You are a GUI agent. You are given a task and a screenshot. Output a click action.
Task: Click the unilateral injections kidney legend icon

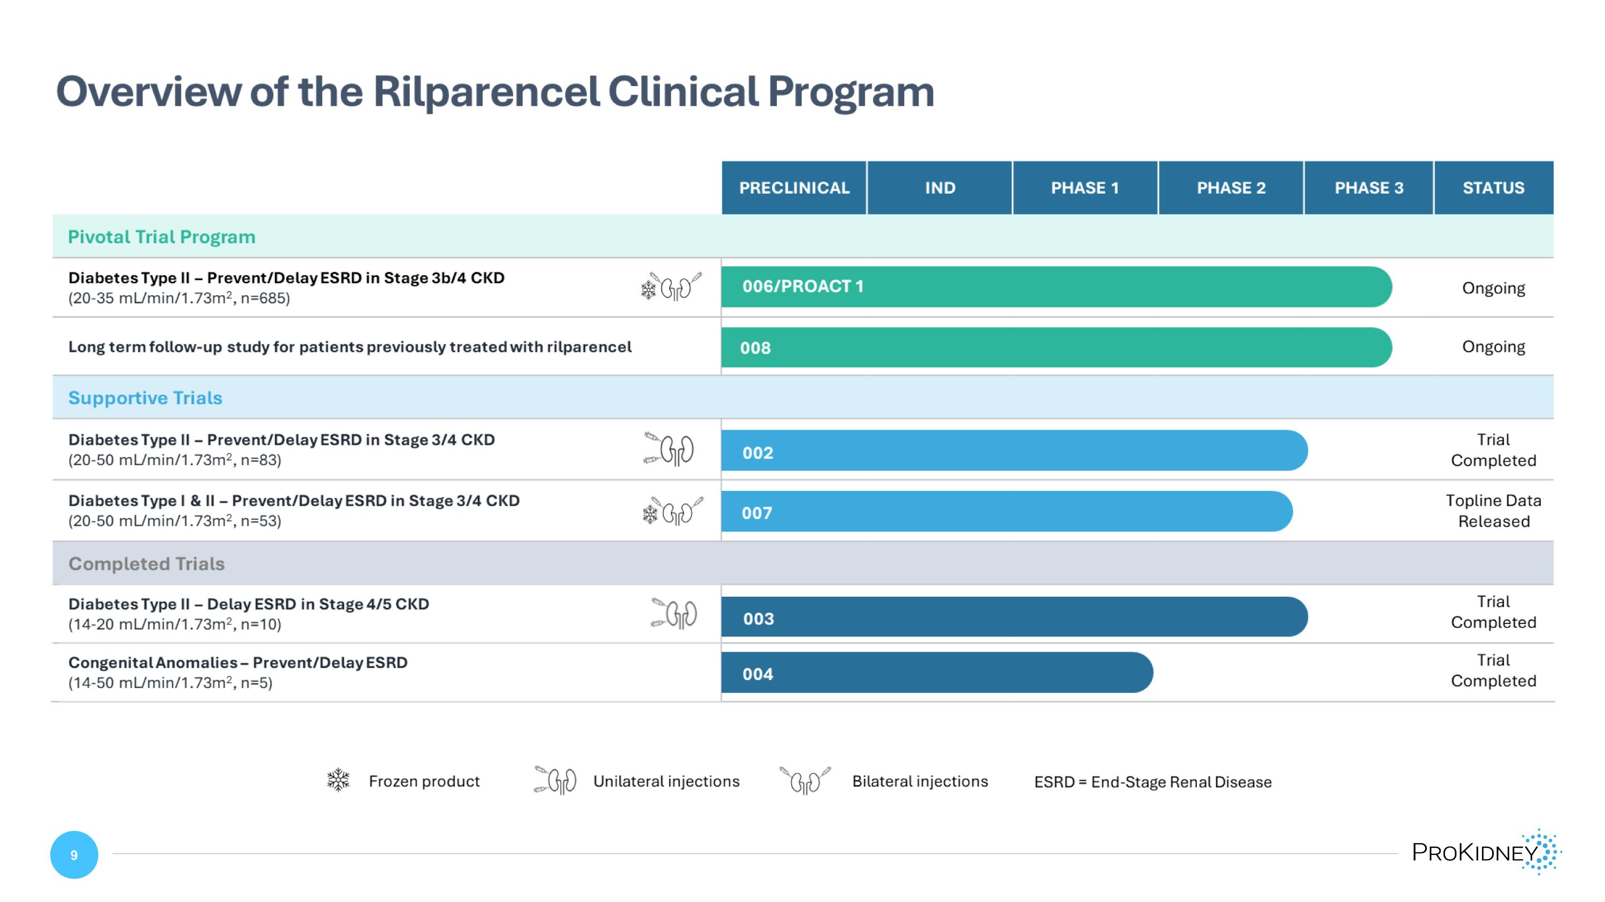[x=556, y=780]
